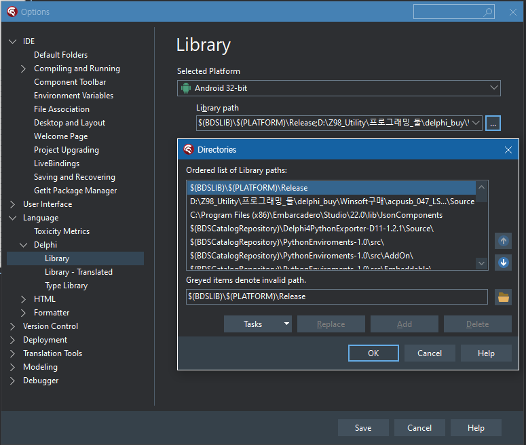Image resolution: width=526 pixels, height=445 pixels.
Task: Expand the HTML tree node
Action: 23,299
